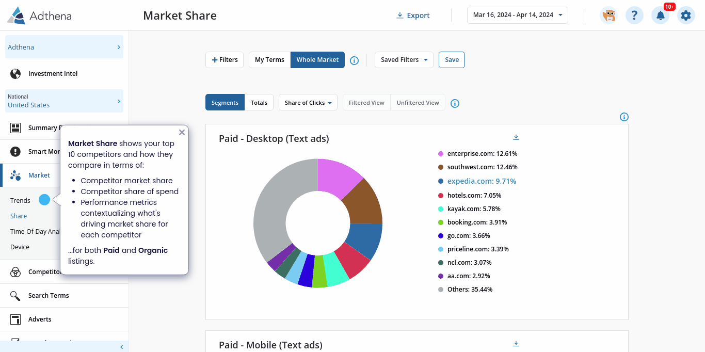Open the help question mark icon
This screenshot has height=352, width=705.
click(634, 15)
